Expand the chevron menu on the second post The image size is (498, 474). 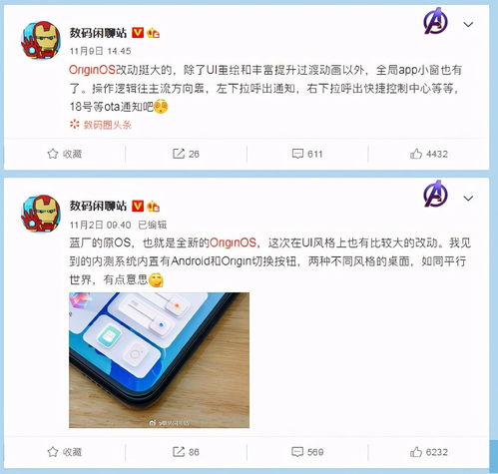point(468,199)
